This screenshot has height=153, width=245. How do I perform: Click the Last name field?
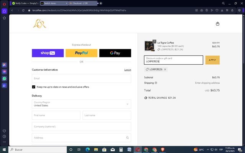click(x=107, y=116)
